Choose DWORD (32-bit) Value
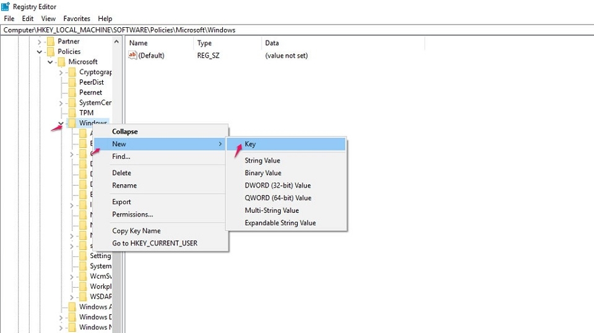Screen dimensions: 594x333 click(278, 185)
